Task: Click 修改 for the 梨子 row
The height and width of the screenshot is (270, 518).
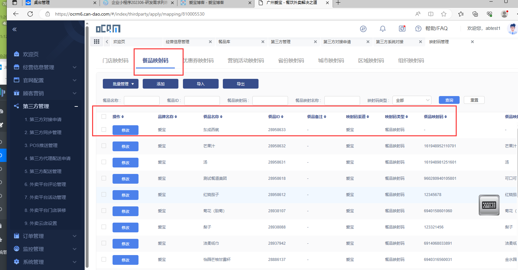Action: click(x=125, y=227)
